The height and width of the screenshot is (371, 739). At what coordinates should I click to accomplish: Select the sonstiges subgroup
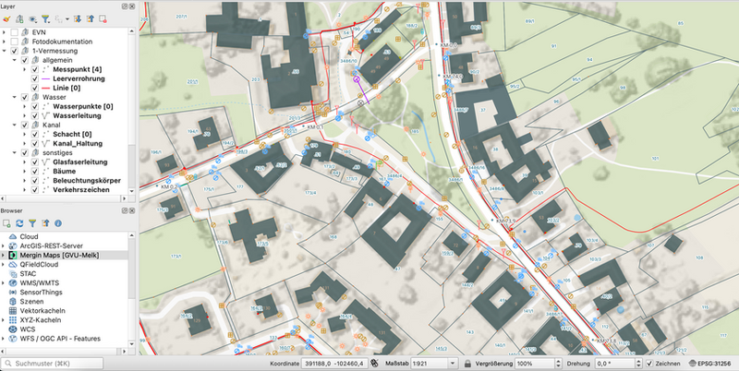pos(57,153)
